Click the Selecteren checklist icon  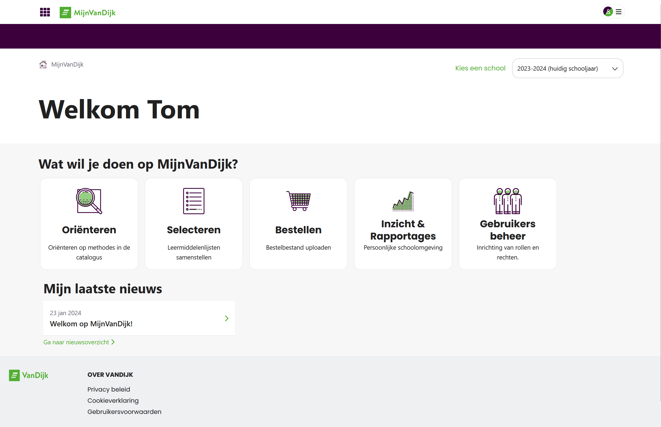point(194,201)
